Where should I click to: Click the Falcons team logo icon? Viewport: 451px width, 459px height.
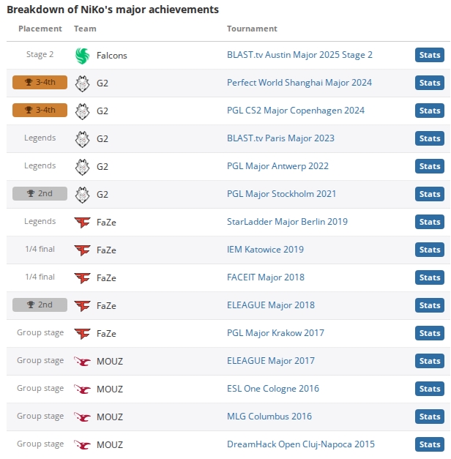tap(82, 56)
